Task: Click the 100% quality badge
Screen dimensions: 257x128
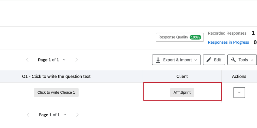Action: click(x=195, y=37)
